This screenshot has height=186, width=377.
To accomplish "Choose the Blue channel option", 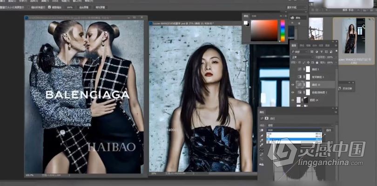I will coord(294,142).
